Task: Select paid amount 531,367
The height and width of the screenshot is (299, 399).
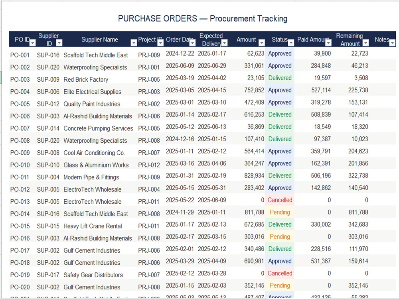Action: coord(321,261)
